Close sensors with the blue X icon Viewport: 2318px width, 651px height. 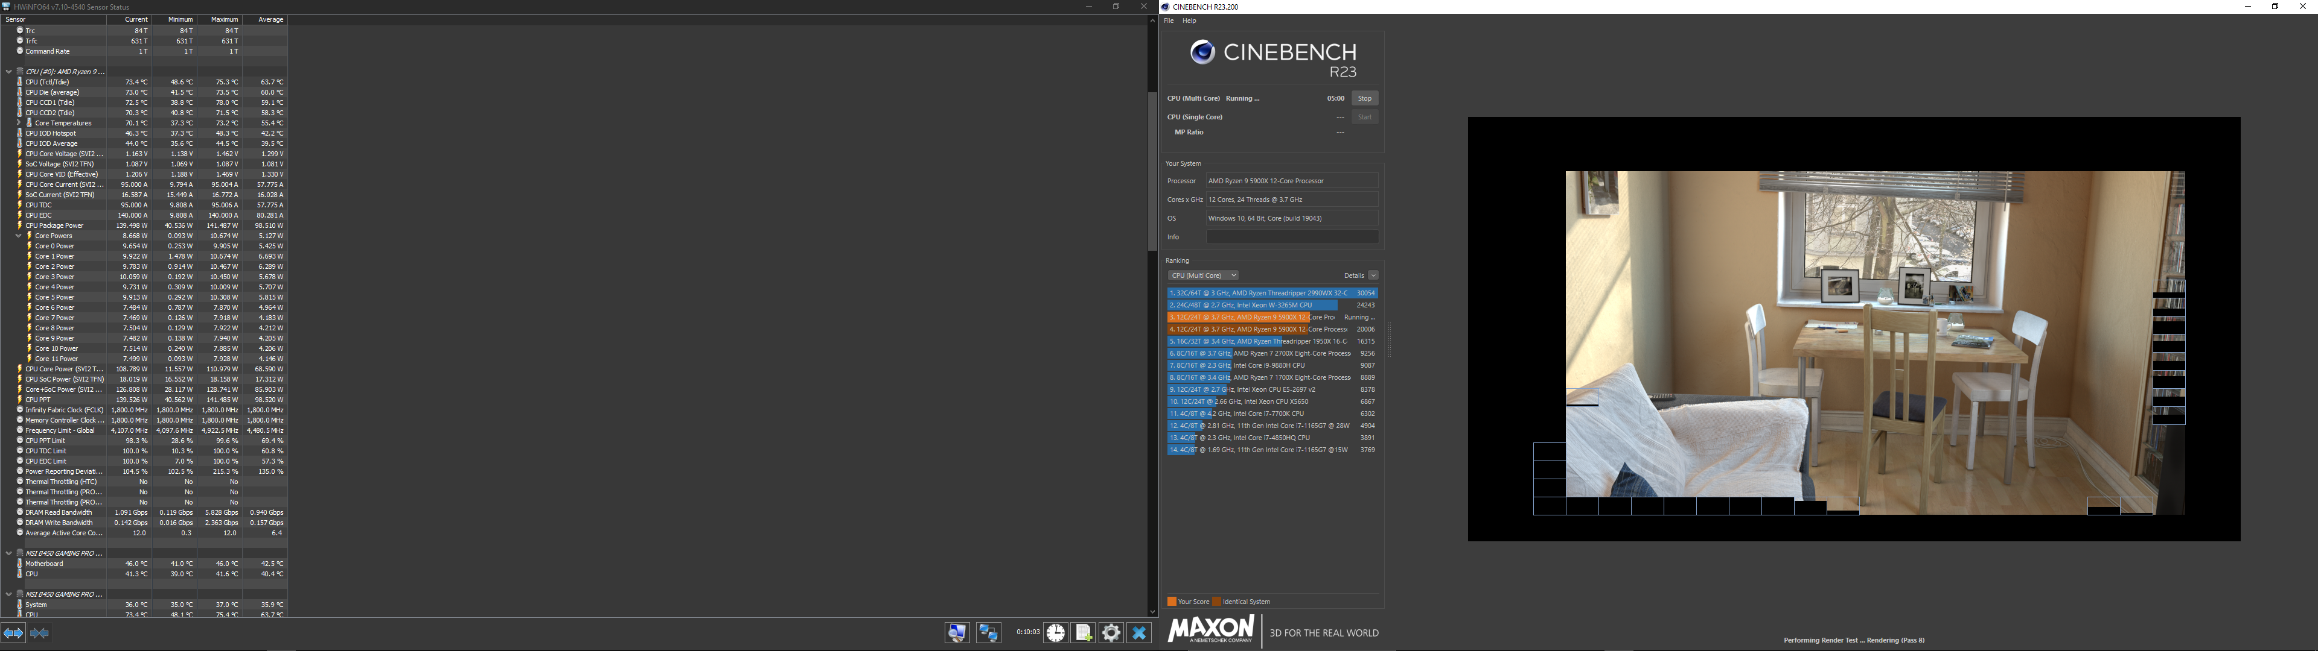(x=1139, y=633)
